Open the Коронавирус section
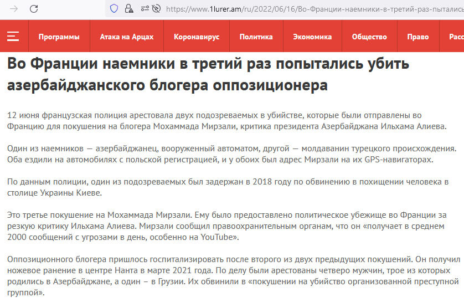This screenshot has height=307, width=464. point(197,37)
